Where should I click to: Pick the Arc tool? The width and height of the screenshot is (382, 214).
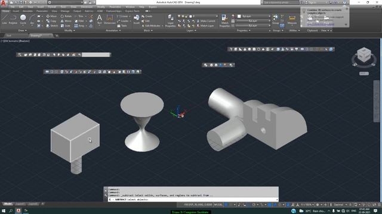[x=32, y=20]
